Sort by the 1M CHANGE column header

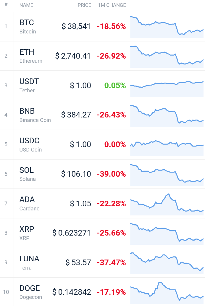coord(112,5)
